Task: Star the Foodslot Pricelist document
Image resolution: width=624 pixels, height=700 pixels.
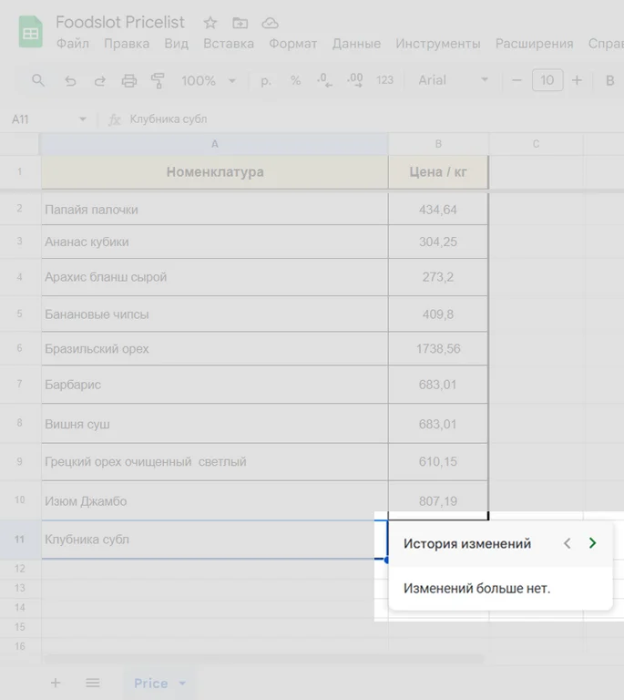Action: (x=210, y=23)
